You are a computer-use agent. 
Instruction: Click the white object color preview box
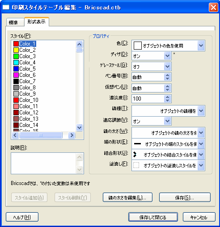[x=137, y=46]
